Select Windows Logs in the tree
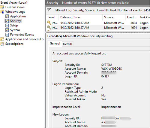The height and width of the screenshot is (128, 150). click(x=15, y=12)
